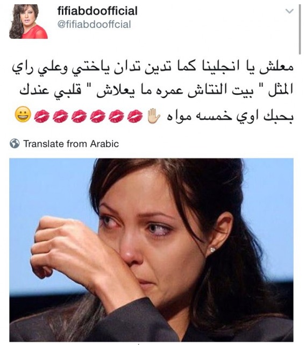Click the grinning smiley emoji
This screenshot has width=306, height=345.
pyautogui.click(x=23, y=115)
